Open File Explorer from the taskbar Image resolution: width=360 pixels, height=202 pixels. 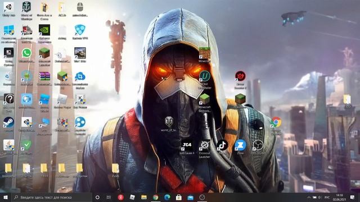144,197
